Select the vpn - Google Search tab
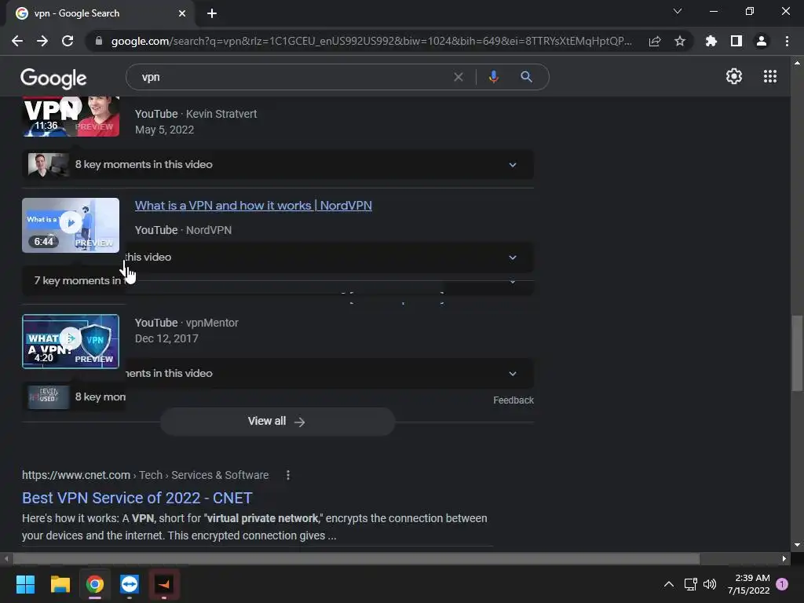The width and height of the screenshot is (804, 603). (x=100, y=13)
